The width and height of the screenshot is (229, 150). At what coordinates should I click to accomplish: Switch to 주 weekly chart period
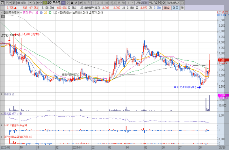67,3
